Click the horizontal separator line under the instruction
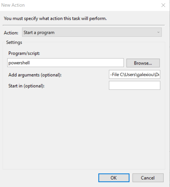170x187 pixels. (84, 25)
